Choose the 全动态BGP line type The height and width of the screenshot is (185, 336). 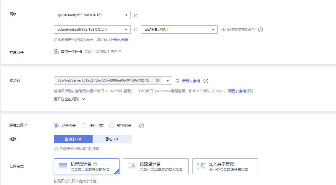73,139
